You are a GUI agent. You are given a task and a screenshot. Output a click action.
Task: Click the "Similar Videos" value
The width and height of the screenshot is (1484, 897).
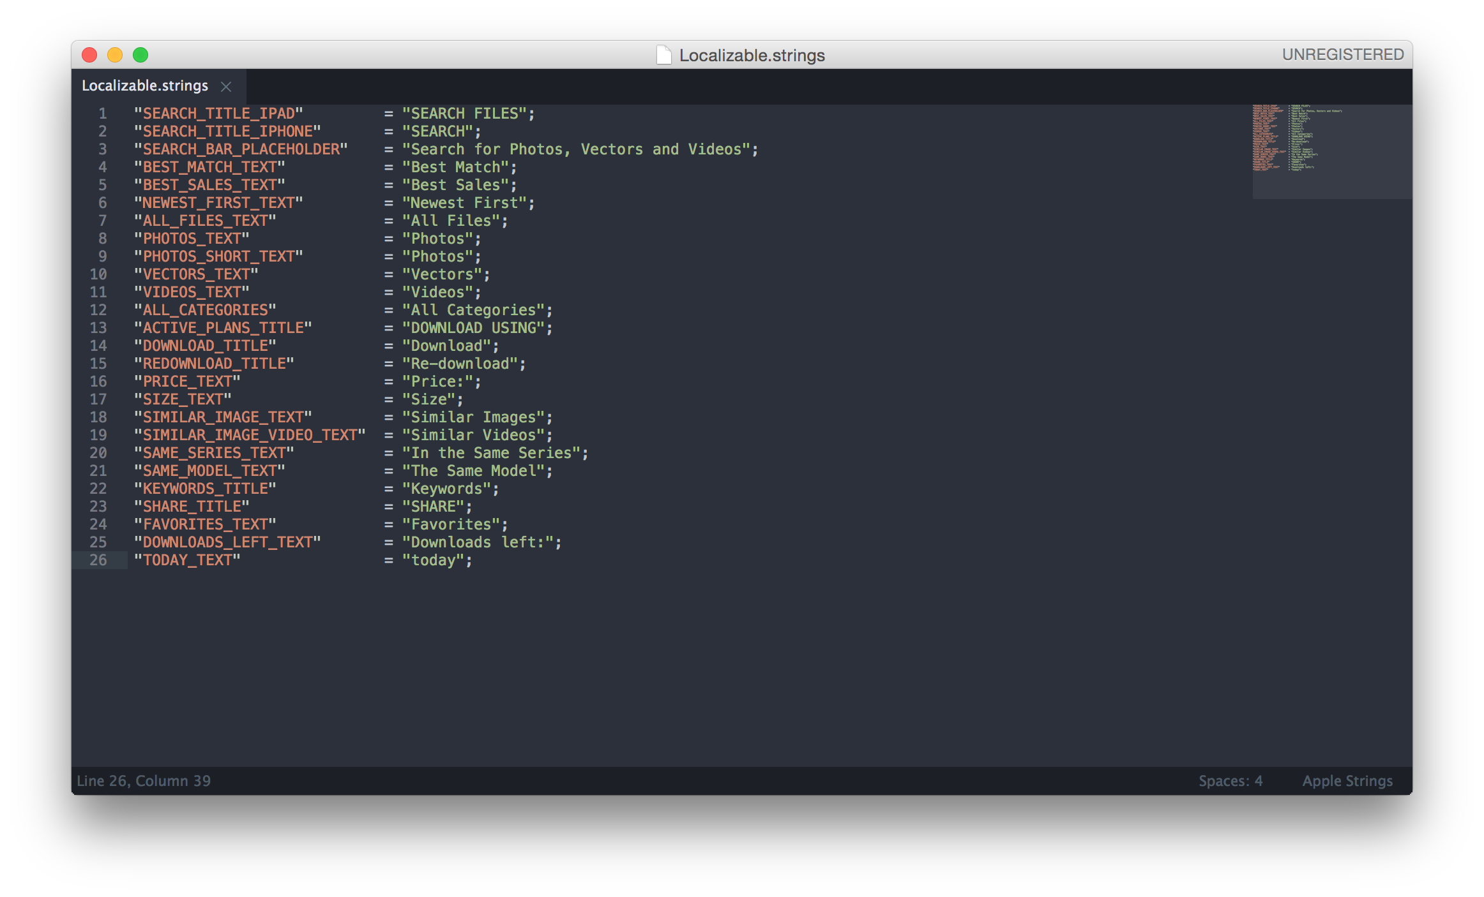(473, 434)
